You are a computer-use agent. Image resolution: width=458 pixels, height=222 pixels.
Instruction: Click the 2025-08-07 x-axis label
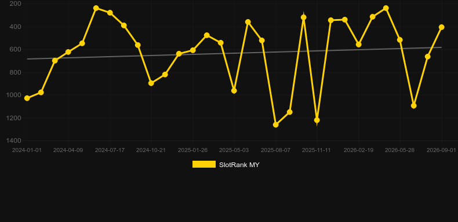[x=276, y=150]
